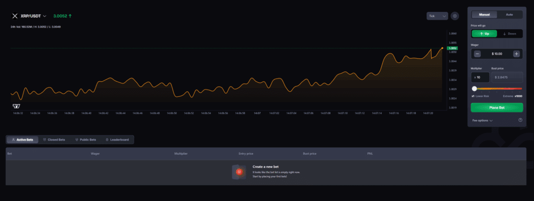Open the Public Bets tab
This screenshot has width=534, height=201.
(86, 140)
